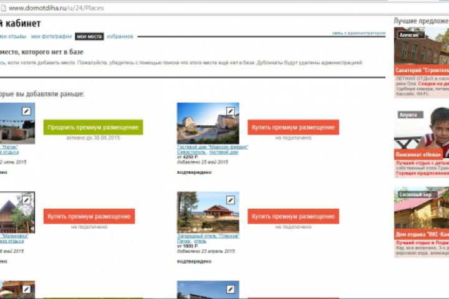The width and height of the screenshot is (449, 299).
Task: Click the edit pencil on the "Натали" place photo
Action: tap(26, 111)
